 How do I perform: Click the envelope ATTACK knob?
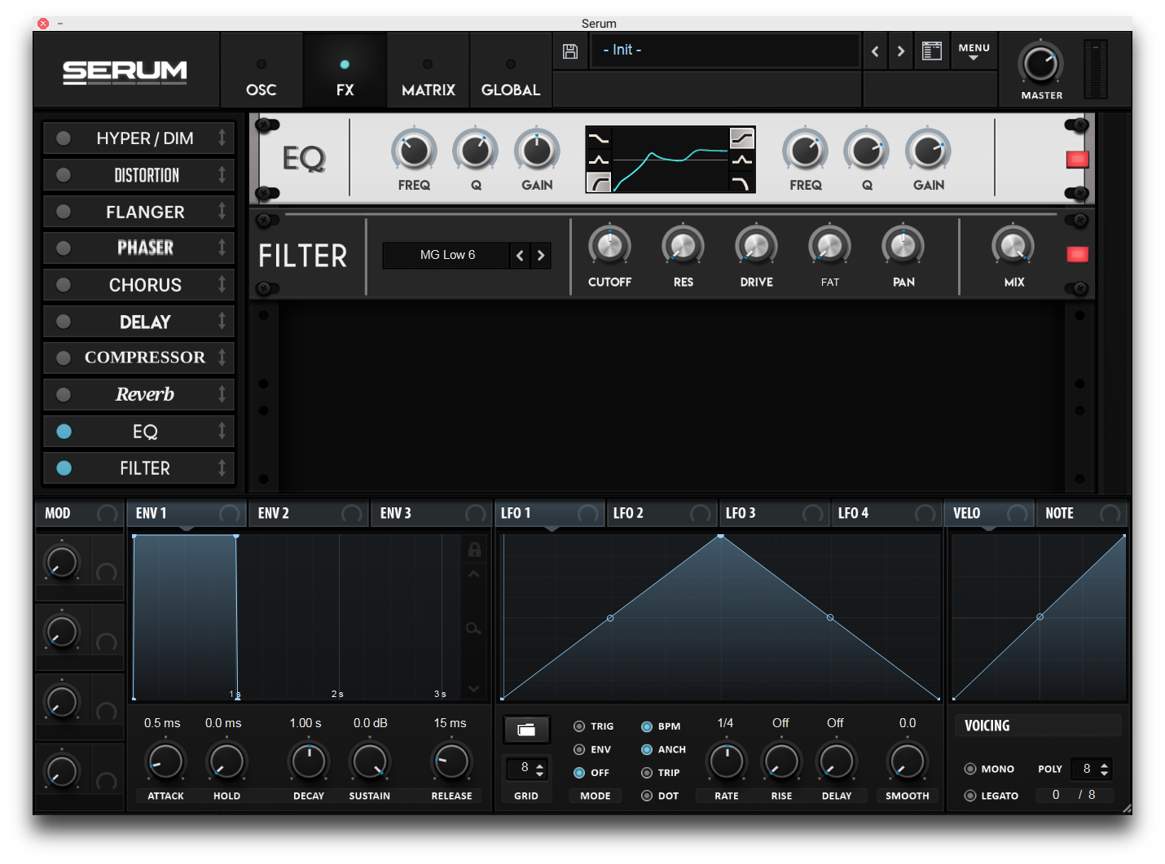(165, 761)
